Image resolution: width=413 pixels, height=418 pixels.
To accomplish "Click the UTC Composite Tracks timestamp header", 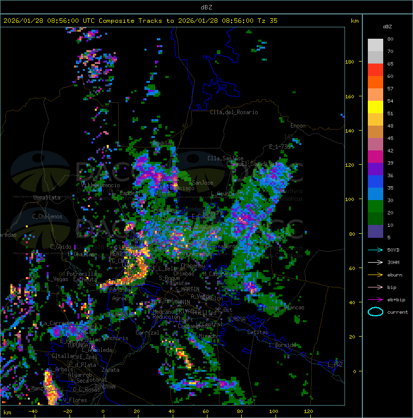I will click(140, 21).
